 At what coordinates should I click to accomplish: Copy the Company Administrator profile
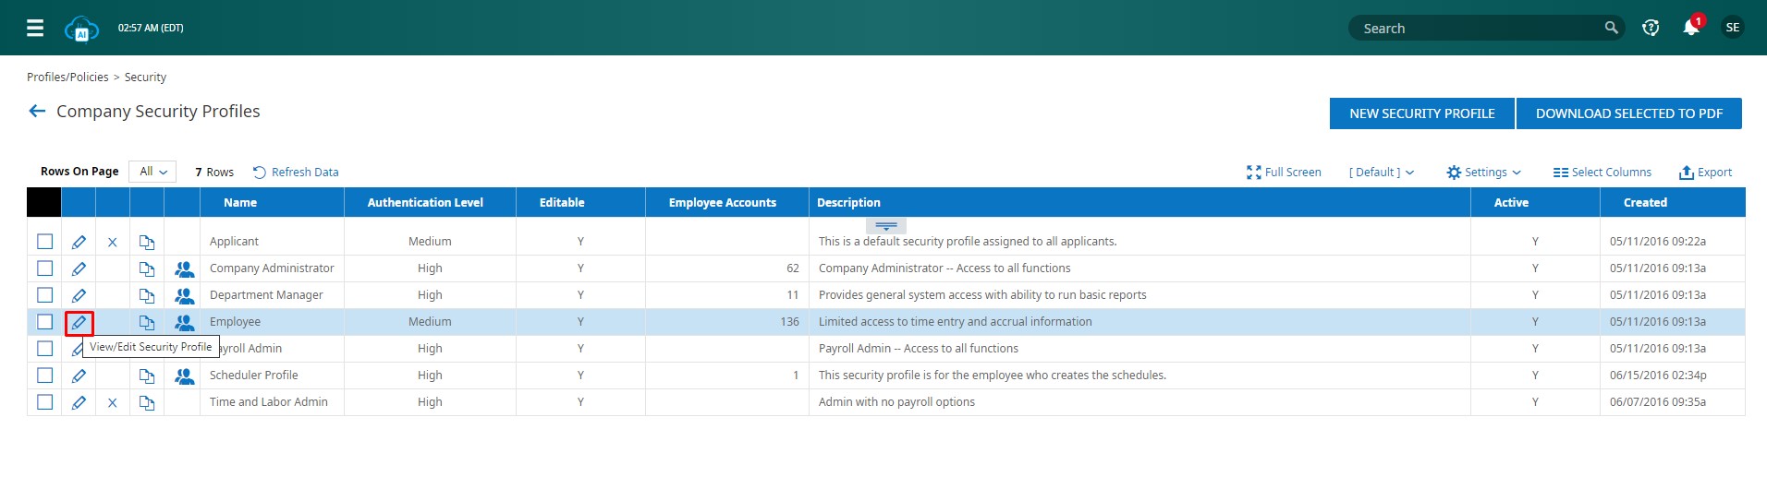pos(147,269)
